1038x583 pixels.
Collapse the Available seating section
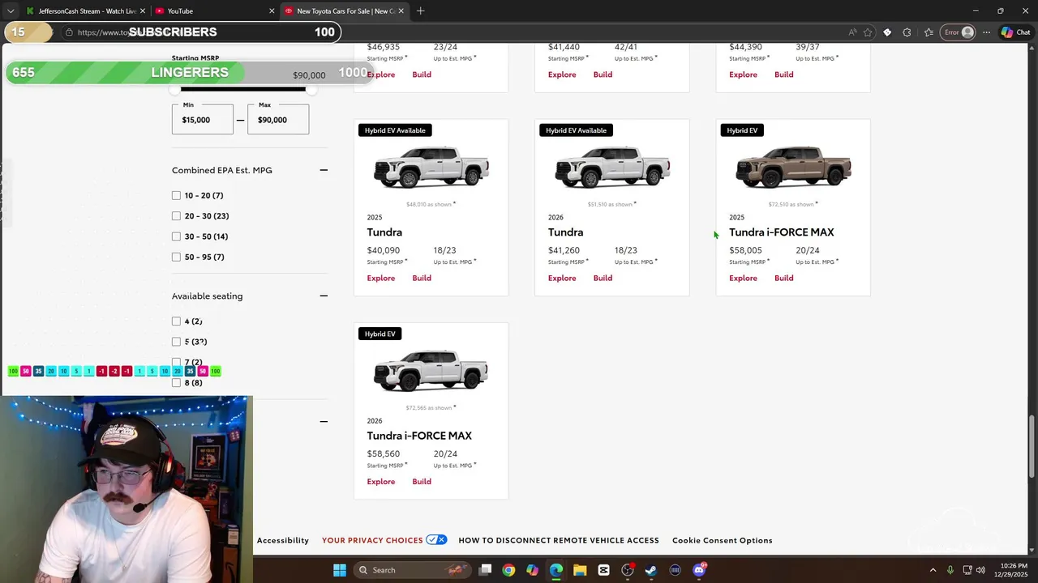[x=324, y=296]
